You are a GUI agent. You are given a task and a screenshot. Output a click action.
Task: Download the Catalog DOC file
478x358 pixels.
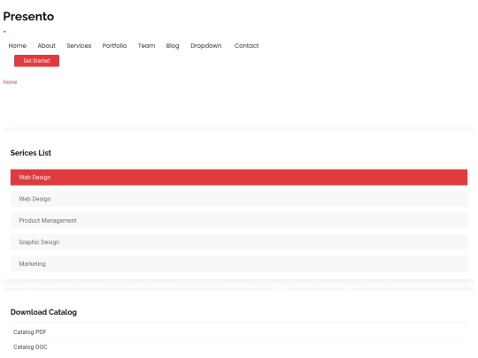pos(30,347)
